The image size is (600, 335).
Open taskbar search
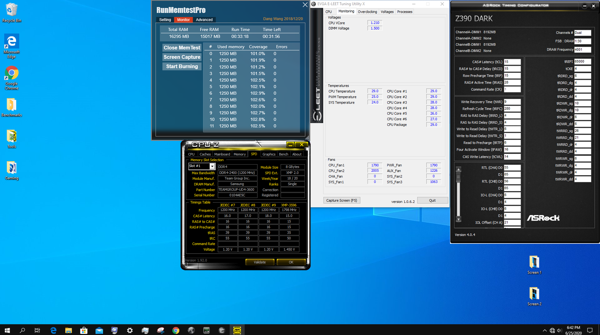tap(22, 330)
